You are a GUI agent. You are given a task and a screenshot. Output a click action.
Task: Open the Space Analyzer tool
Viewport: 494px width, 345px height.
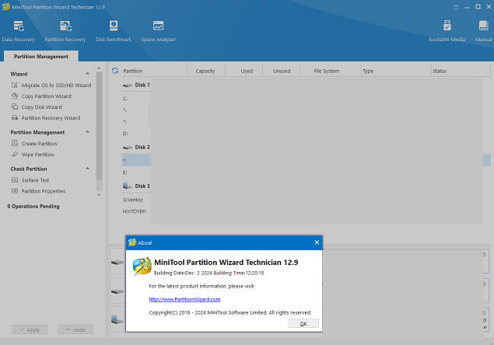pyautogui.click(x=158, y=30)
